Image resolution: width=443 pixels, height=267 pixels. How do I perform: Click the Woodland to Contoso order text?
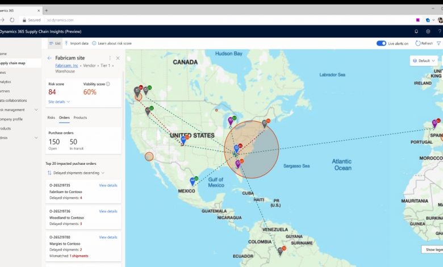[x=66, y=218]
